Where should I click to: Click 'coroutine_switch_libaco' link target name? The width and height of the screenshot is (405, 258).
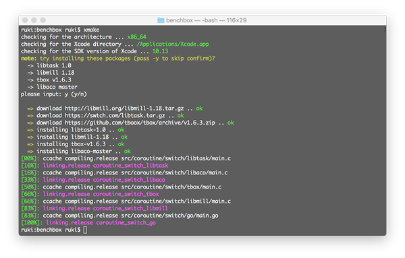[129, 180]
